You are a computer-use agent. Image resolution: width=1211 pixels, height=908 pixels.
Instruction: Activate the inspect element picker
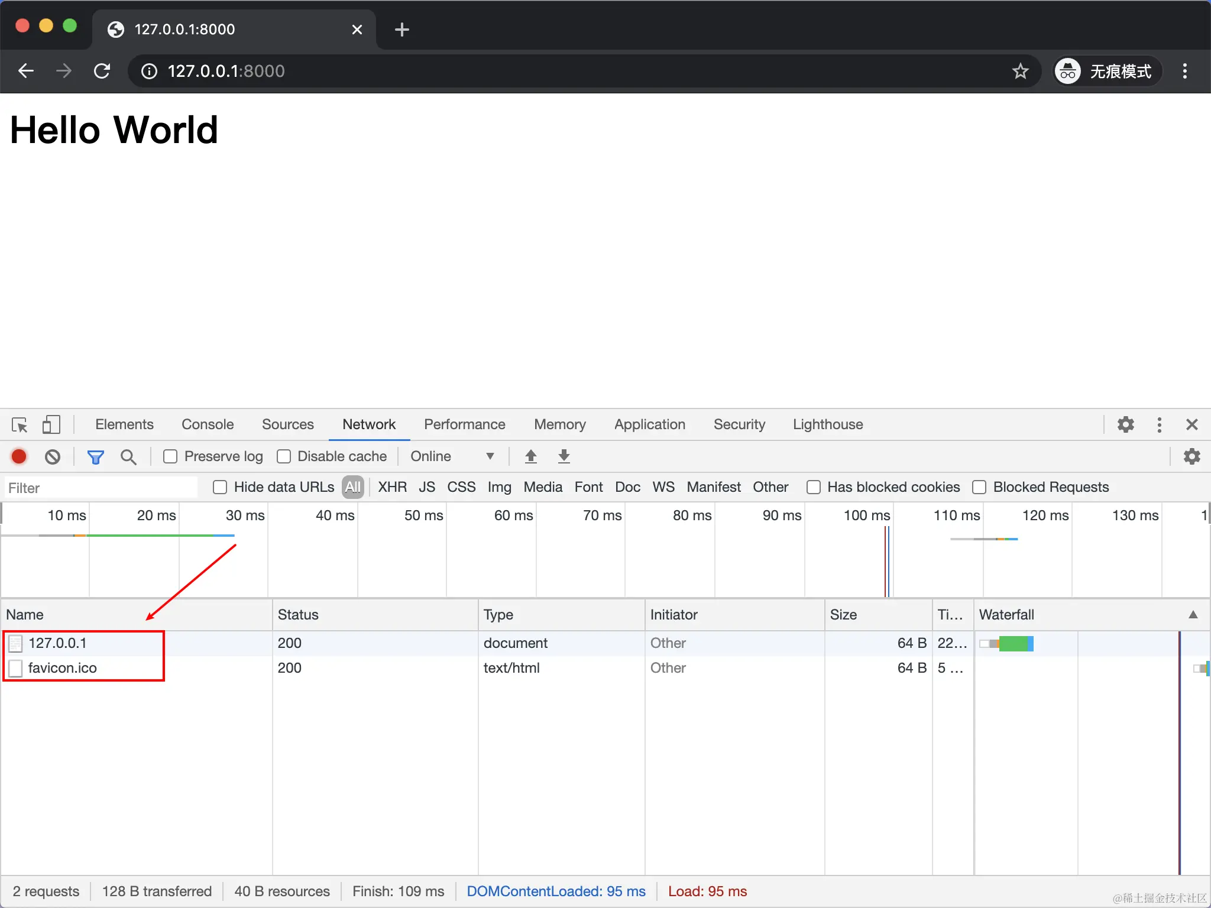pyautogui.click(x=20, y=424)
